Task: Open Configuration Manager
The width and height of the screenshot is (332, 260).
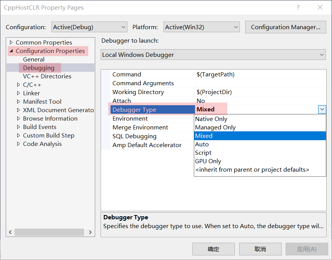Action: (286, 27)
